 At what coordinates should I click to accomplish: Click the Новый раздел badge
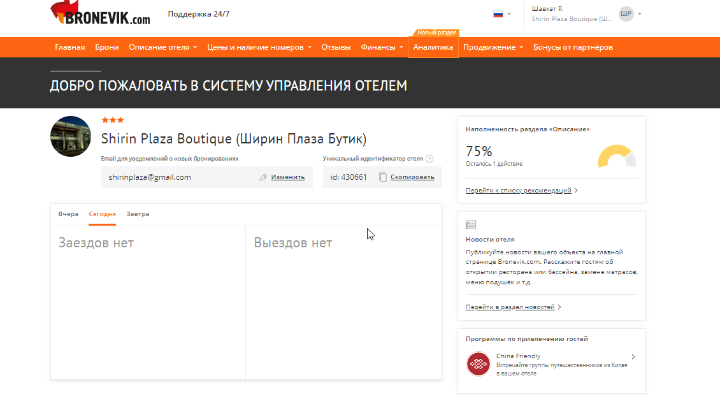coord(436,33)
